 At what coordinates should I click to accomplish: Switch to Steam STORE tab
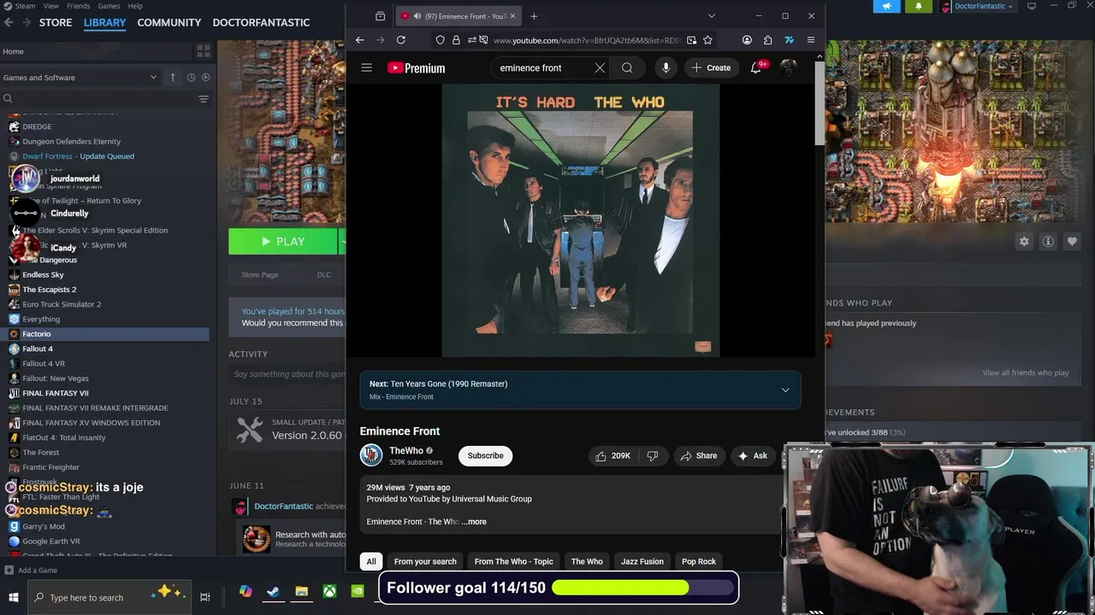[x=56, y=22]
